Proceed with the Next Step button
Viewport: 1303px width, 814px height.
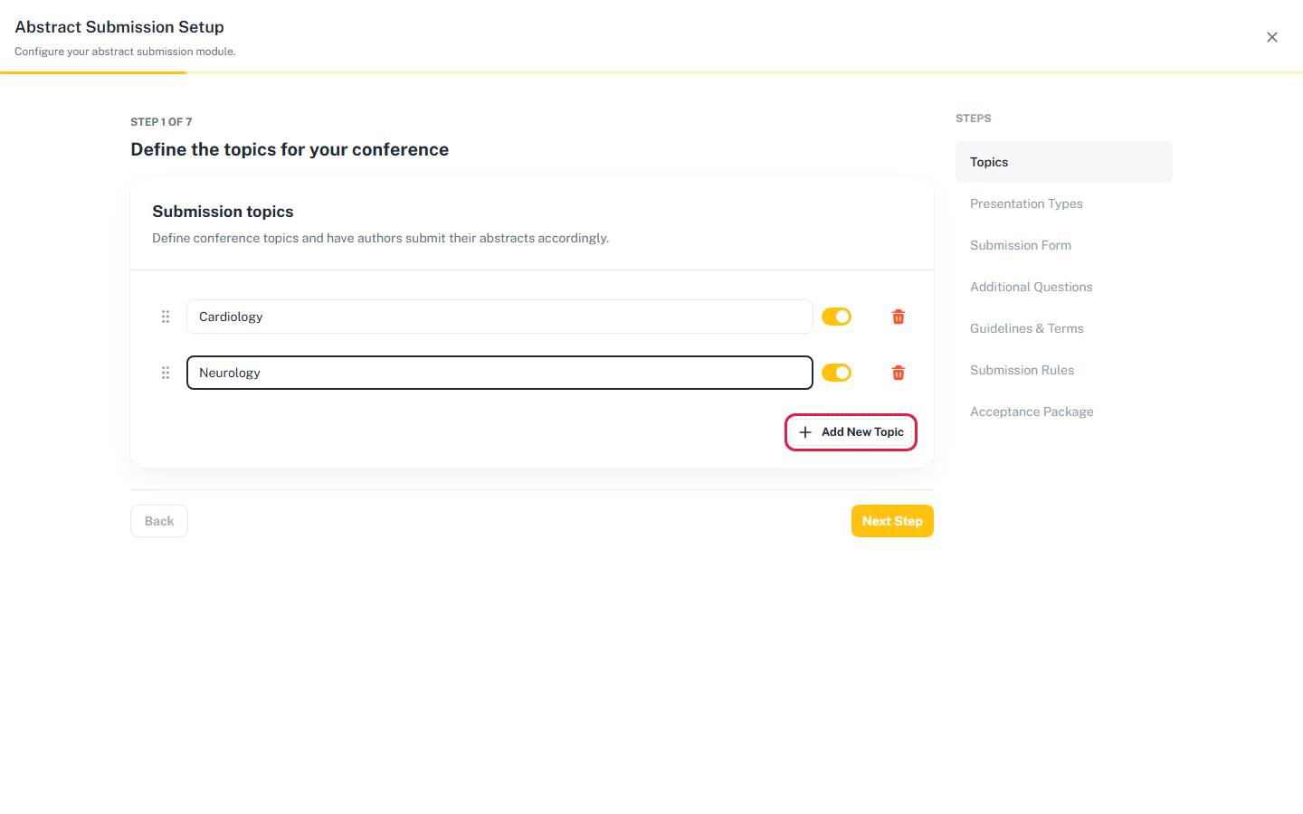[x=892, y=521]
